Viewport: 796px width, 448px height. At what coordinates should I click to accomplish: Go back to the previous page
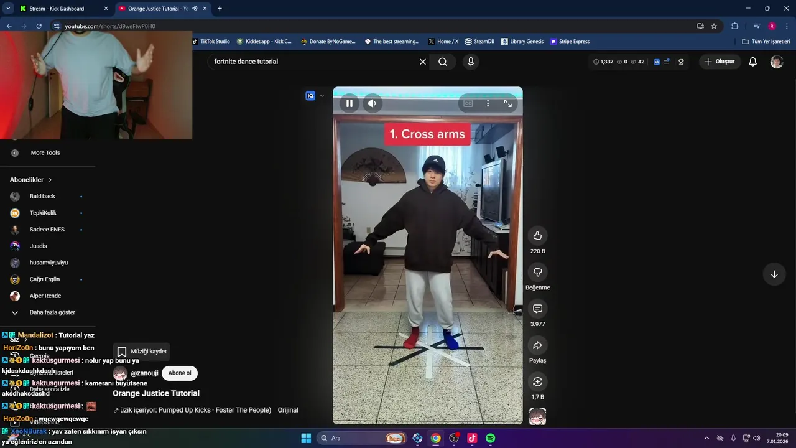(9, 26)
